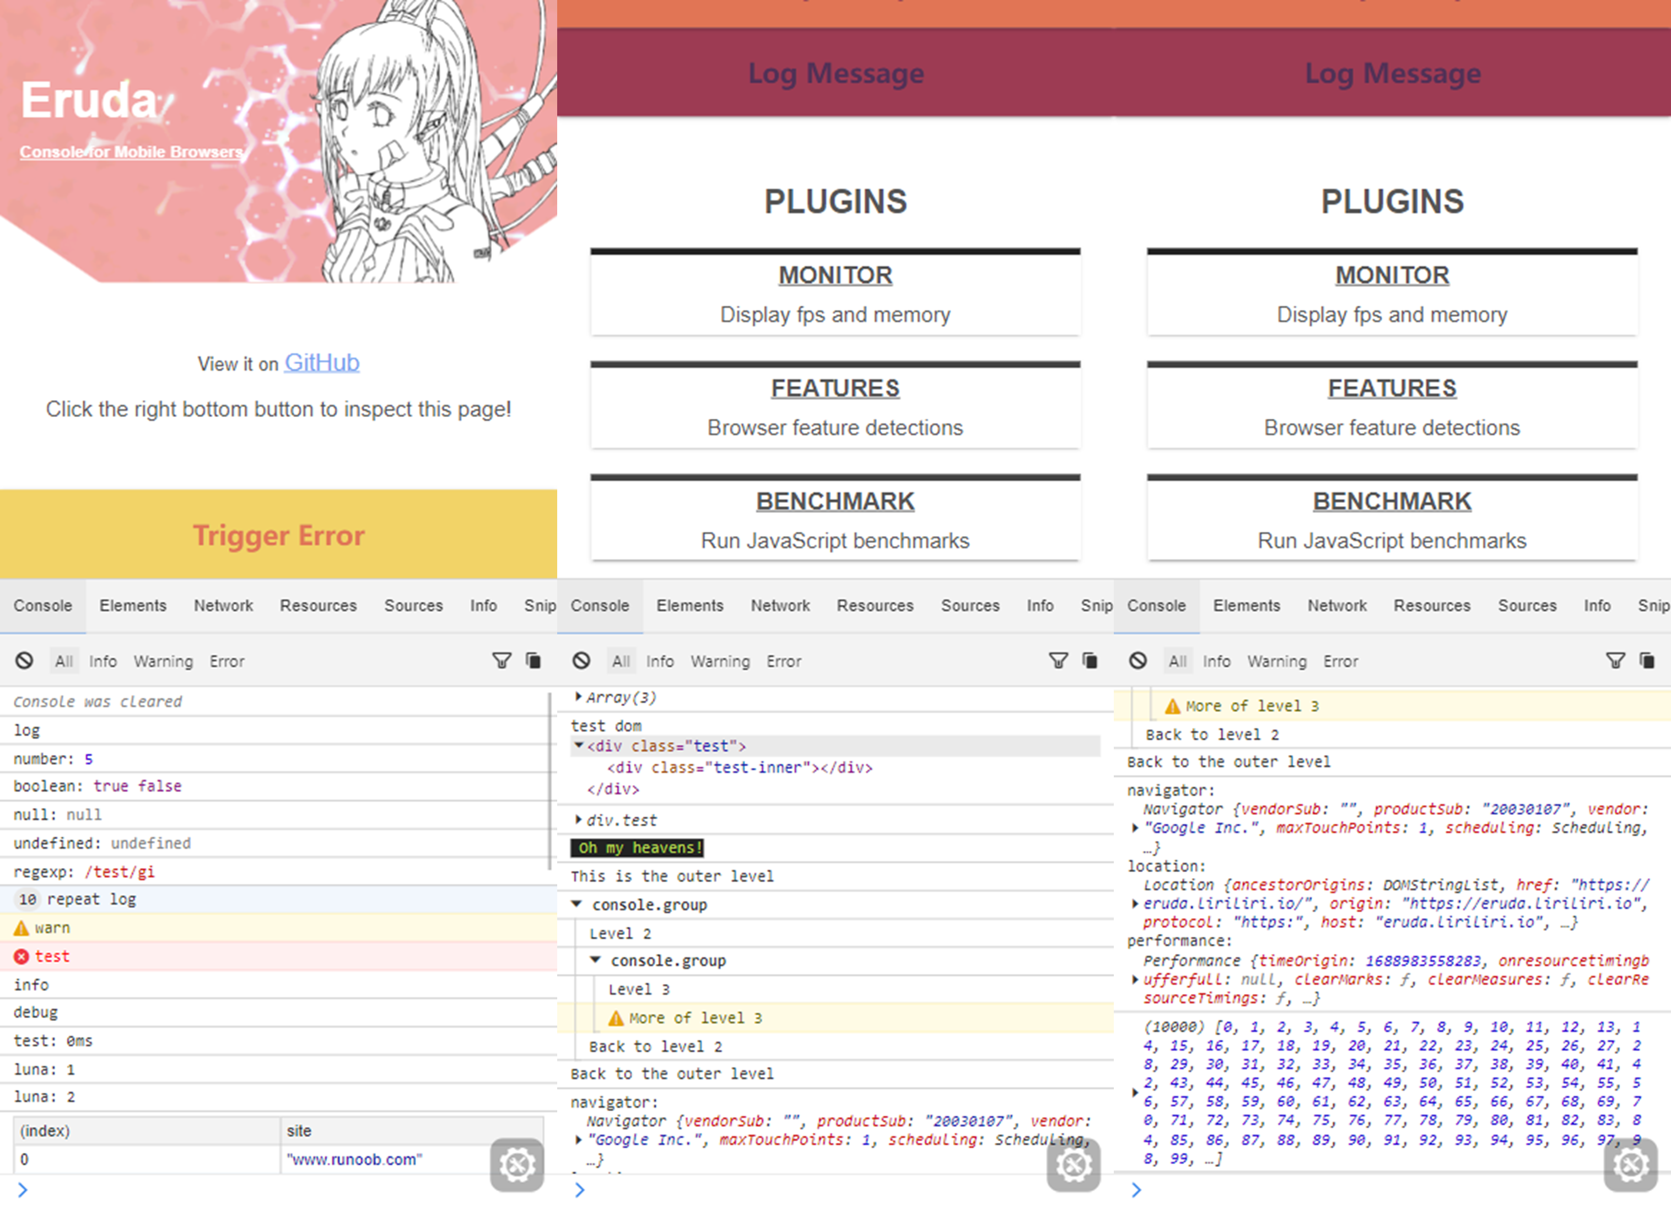Open filter icon in right console panel

tap(1616, 661)
